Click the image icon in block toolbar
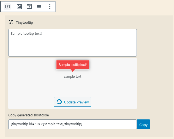This screenshot has width=174, height=139. pos(19,7)
